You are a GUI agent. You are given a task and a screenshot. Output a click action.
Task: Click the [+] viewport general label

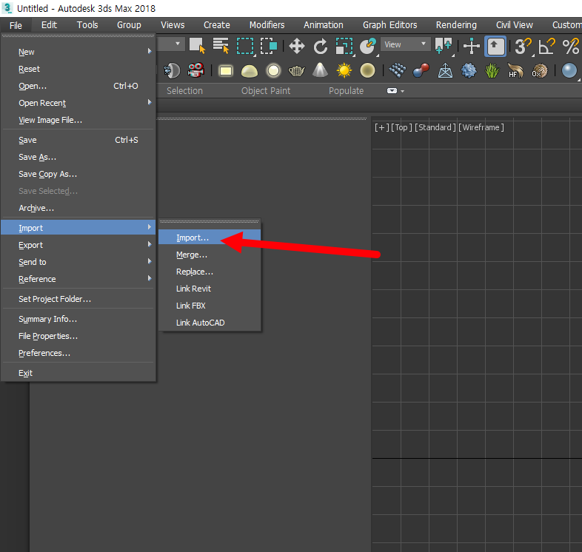tap(381, 127)
